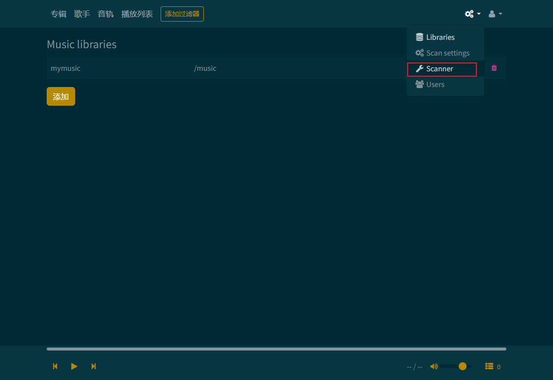The height and width of the screenshot is (380, 553).
Task: Select the mymusic library name
Action: coord(66,68)
